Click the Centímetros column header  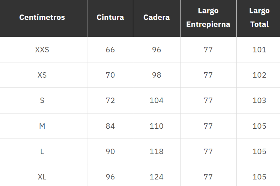tap(42, 17)
